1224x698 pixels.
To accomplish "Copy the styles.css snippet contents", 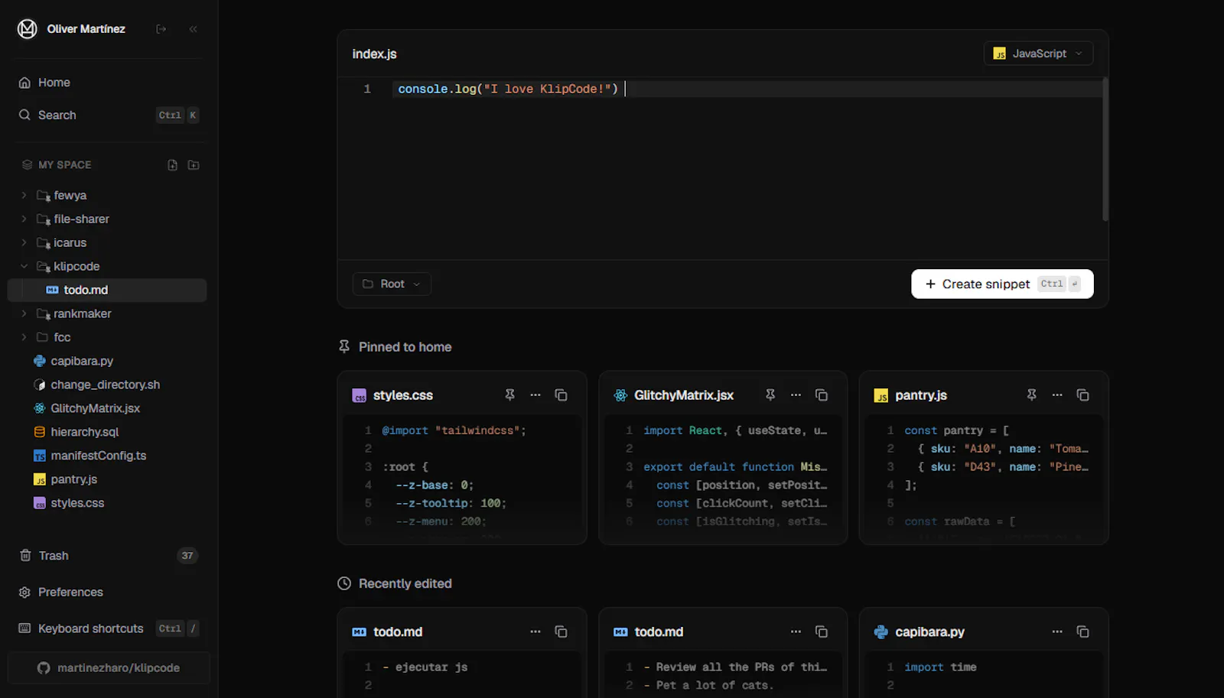I will 561,395.
